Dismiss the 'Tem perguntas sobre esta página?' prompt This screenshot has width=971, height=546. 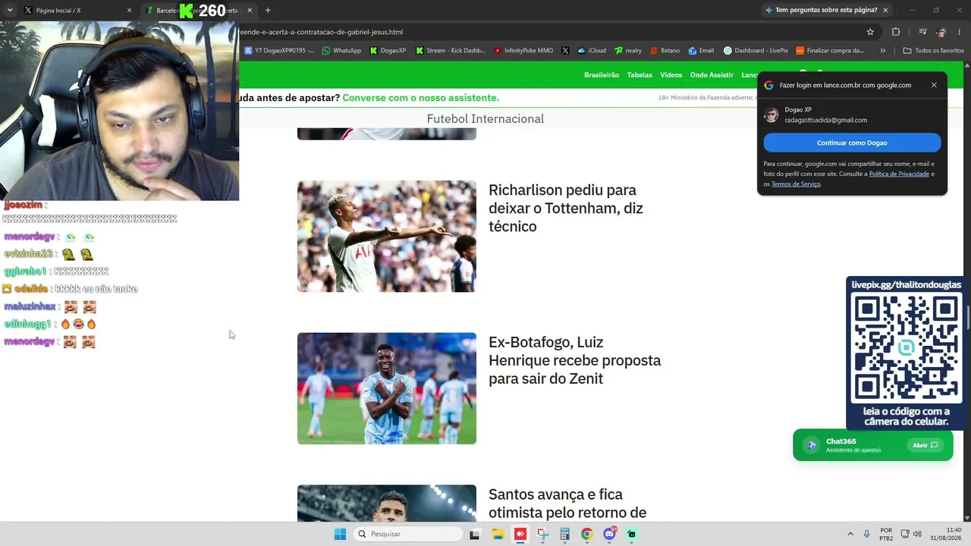pyautogui.click(x=885, y=10)
